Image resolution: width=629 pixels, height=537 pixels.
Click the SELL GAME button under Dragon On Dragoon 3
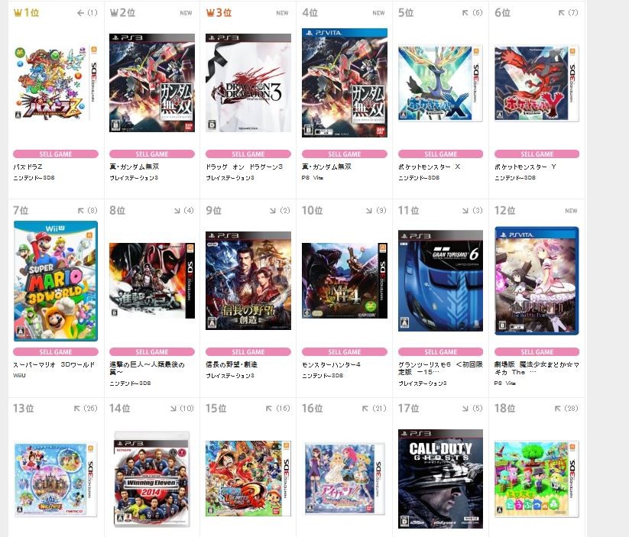coord(248,154)
